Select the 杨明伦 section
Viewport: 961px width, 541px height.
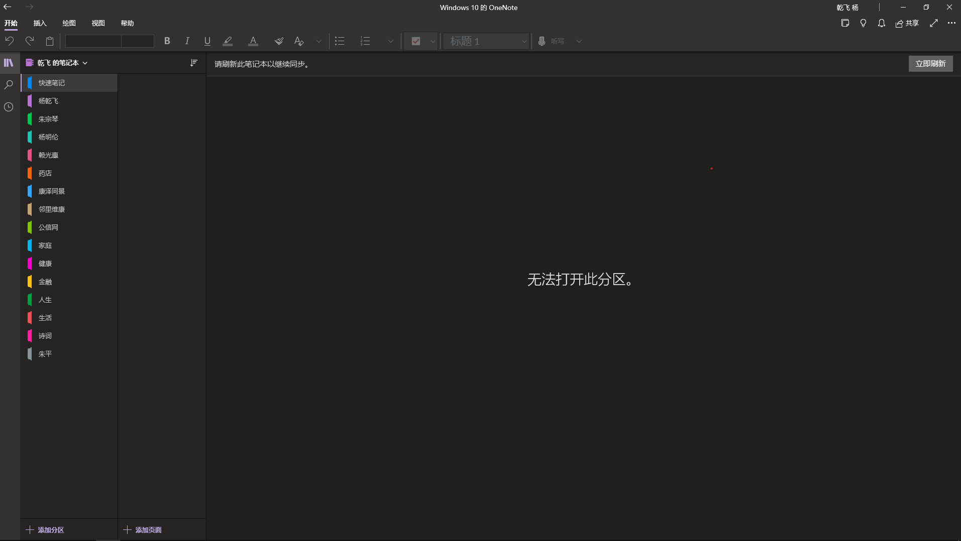tap(69, 137)
